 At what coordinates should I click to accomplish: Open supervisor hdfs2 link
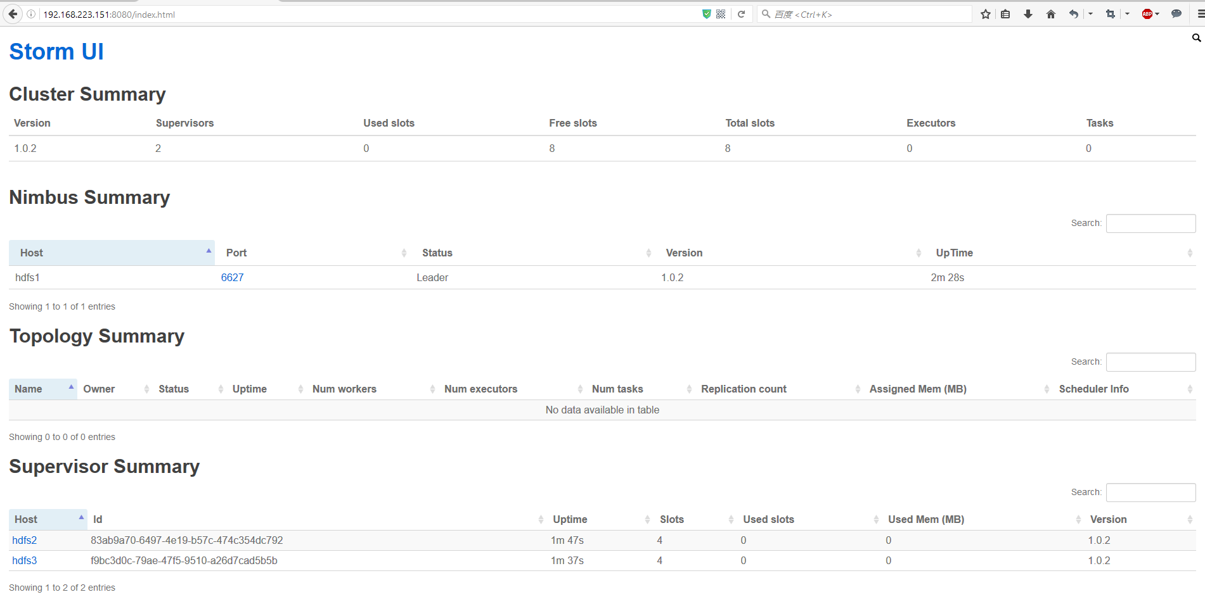click(25, 540)
